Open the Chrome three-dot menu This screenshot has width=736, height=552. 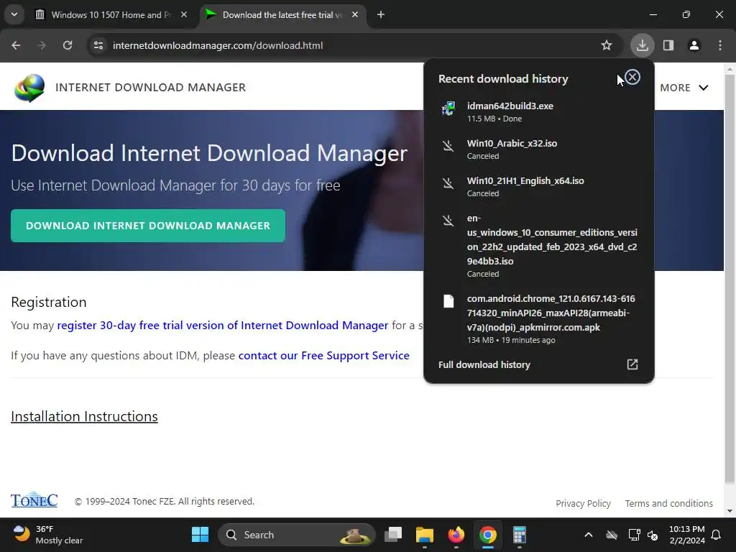click(720, 45)
